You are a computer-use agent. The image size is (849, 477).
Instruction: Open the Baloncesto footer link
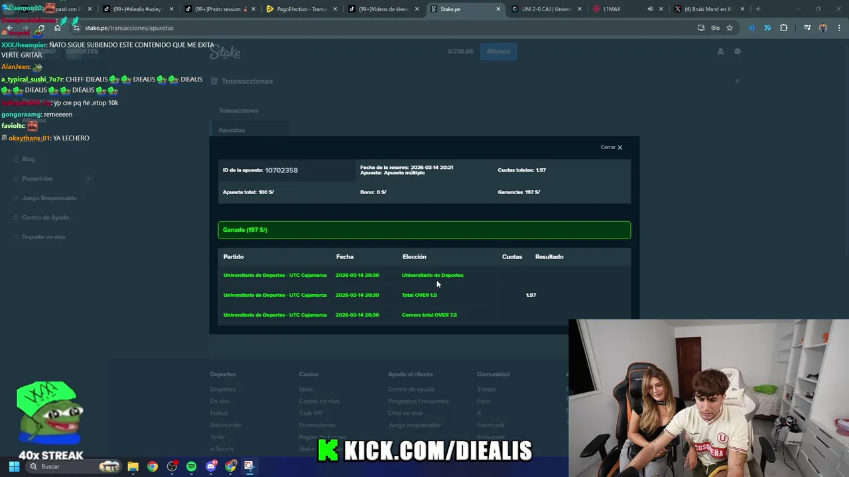coord(226,425)
